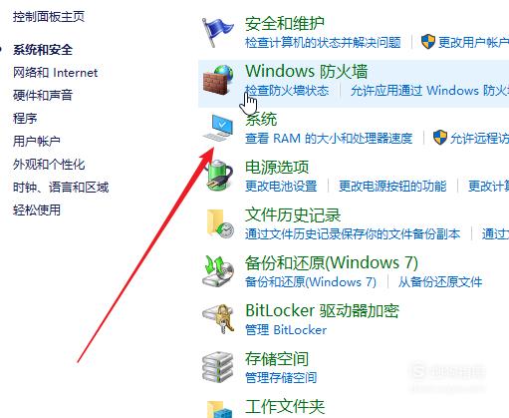The image size is (509, 418).
Task: Open the 管理 BitLocker link
Action: click(x=286, y=330)
